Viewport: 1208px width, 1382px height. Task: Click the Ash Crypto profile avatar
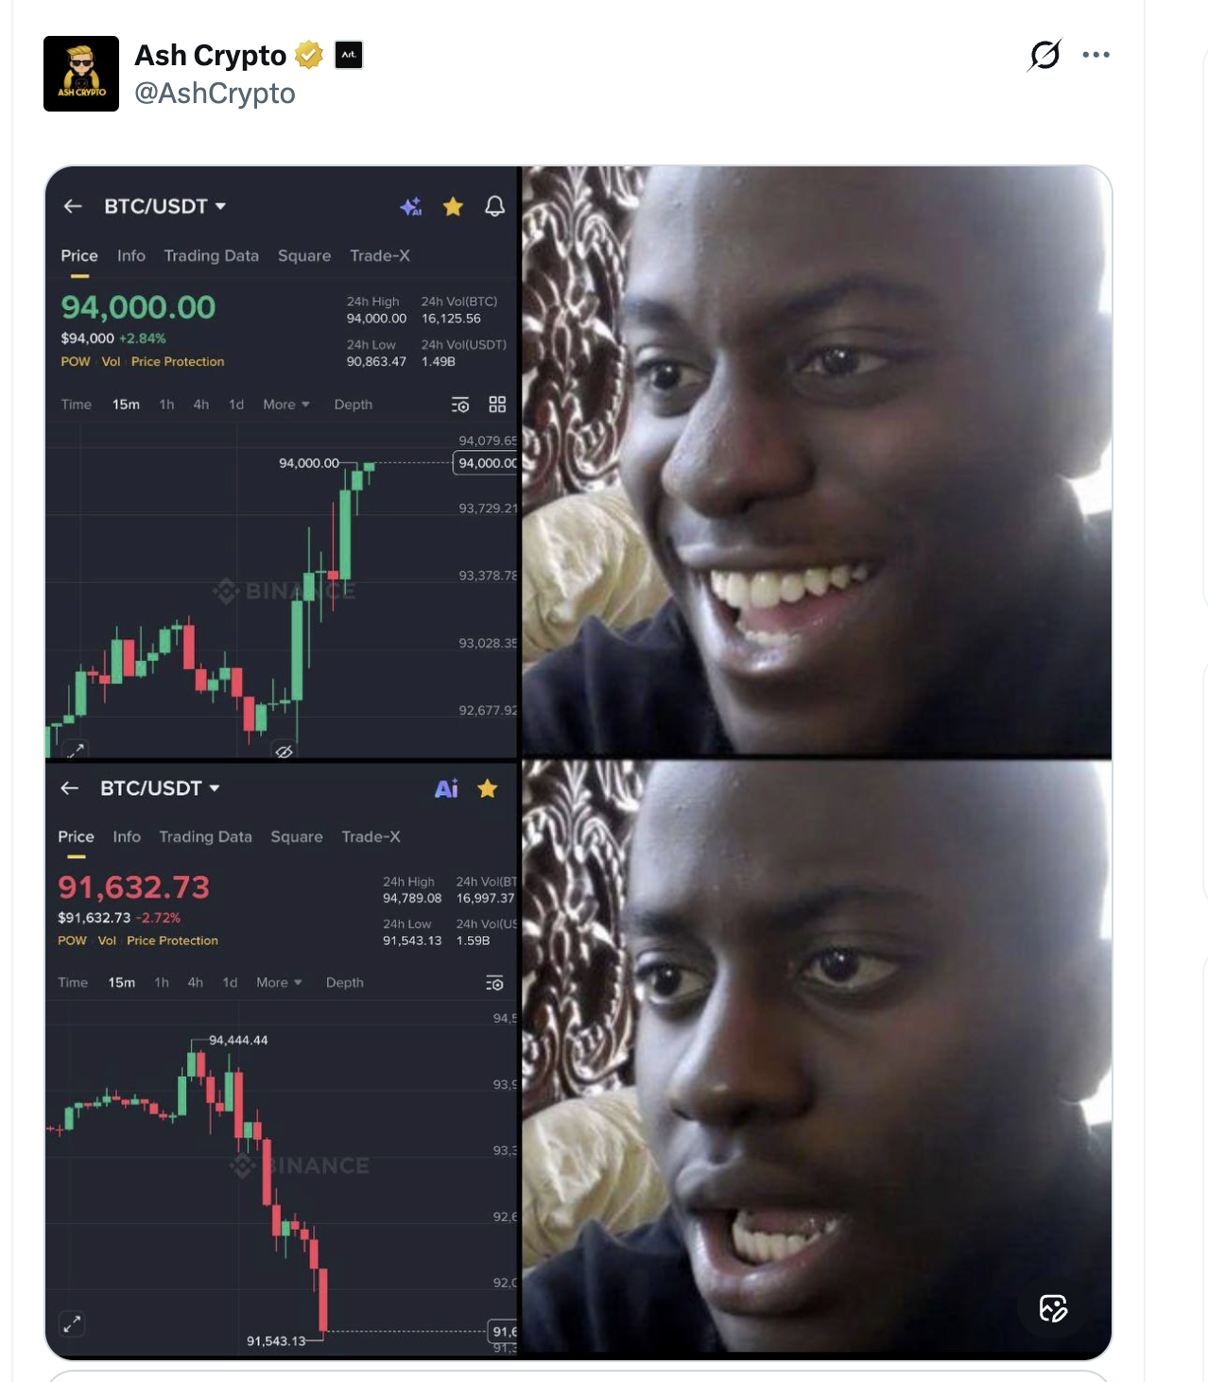(x=81, y=74)
